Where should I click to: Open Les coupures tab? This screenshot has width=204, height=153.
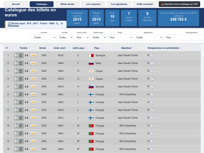[x=93, y=4]
